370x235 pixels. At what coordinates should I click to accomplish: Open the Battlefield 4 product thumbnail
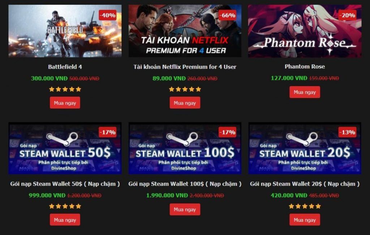tap(65, 31)
